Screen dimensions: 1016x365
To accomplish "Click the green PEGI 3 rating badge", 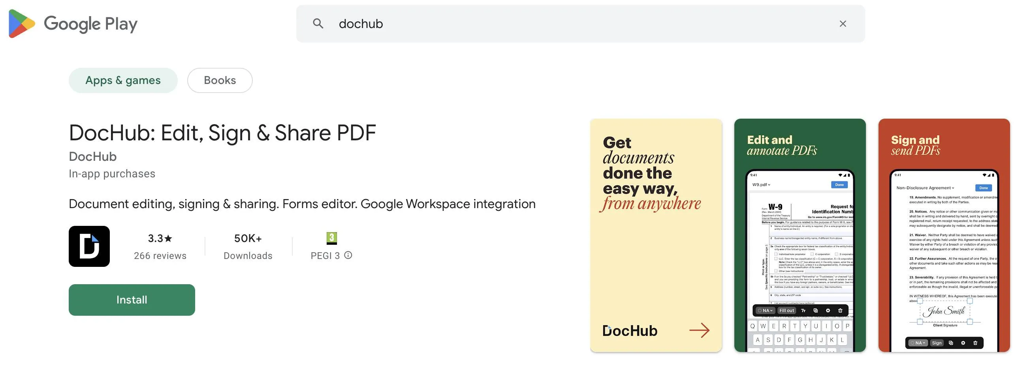I will pyautogui.click(x=331, y=238).
